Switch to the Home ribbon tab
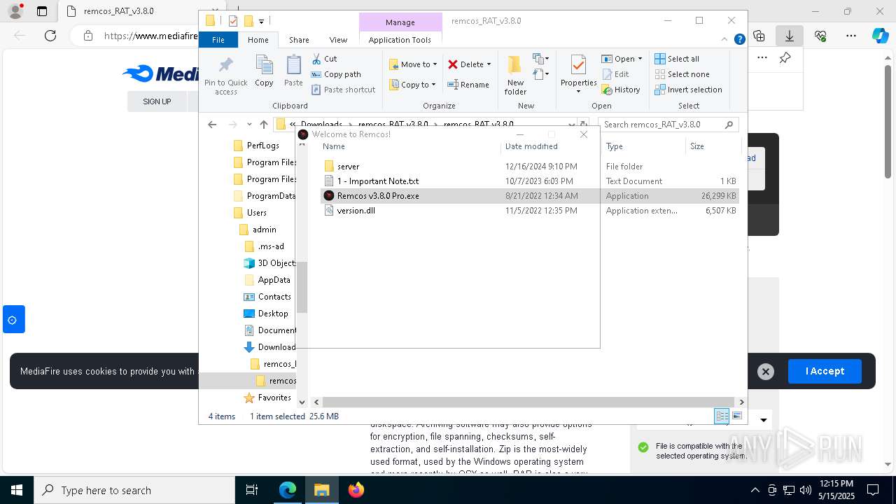 point(258,40)
